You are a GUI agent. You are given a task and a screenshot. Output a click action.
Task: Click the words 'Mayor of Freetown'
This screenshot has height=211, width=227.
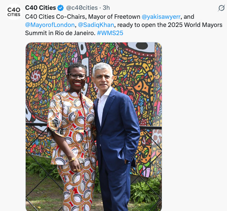point(114,17)
